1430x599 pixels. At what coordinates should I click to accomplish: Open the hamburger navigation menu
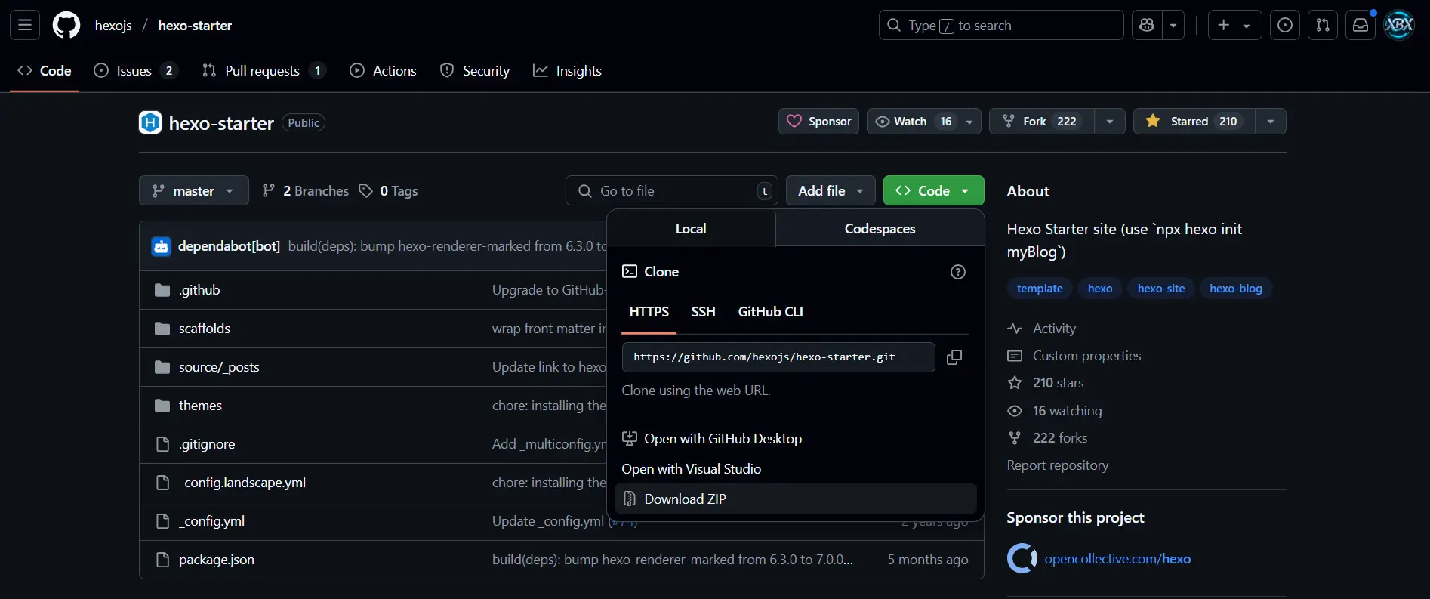tap(25, 26)
